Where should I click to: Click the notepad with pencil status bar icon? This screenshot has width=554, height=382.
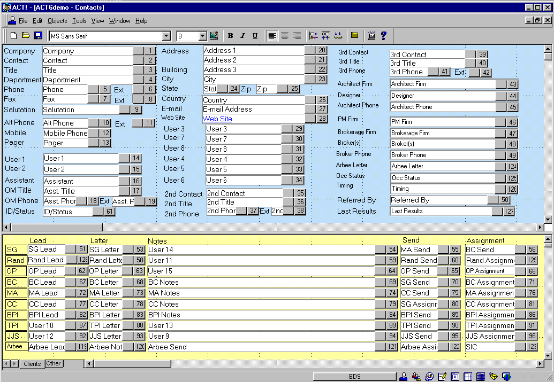click(442, 377)
